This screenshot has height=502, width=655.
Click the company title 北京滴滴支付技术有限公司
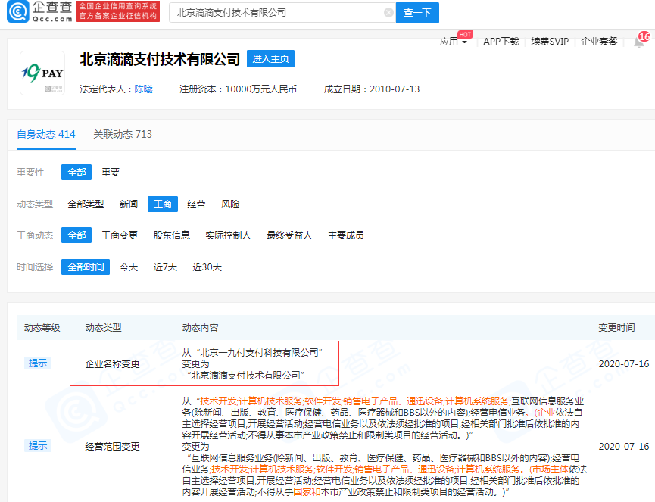pyautogui.click(x=160, y=59)
